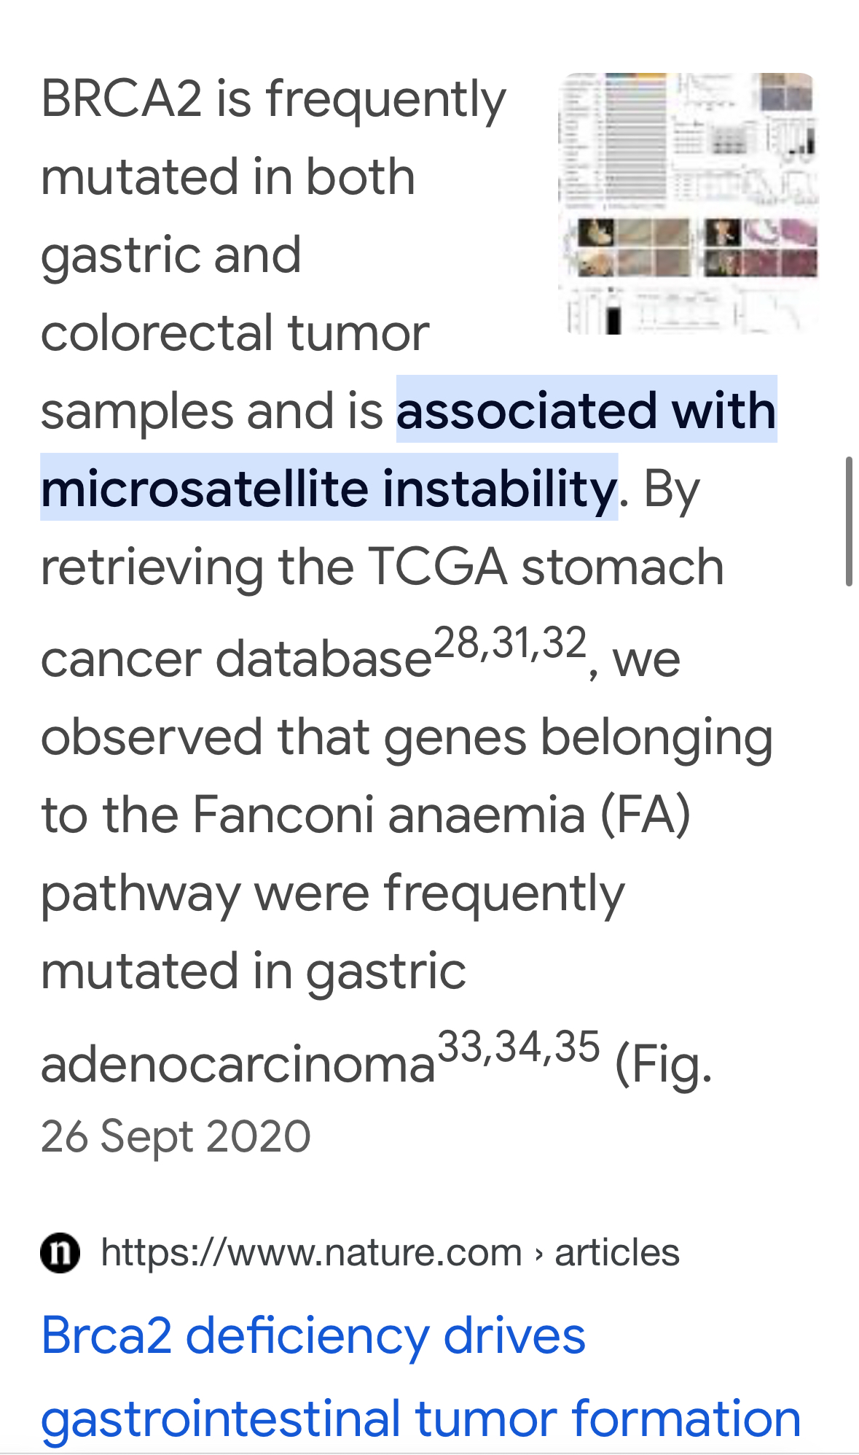
Task: Open the figure thumbnail image
Action: click(x=689, y=204)
